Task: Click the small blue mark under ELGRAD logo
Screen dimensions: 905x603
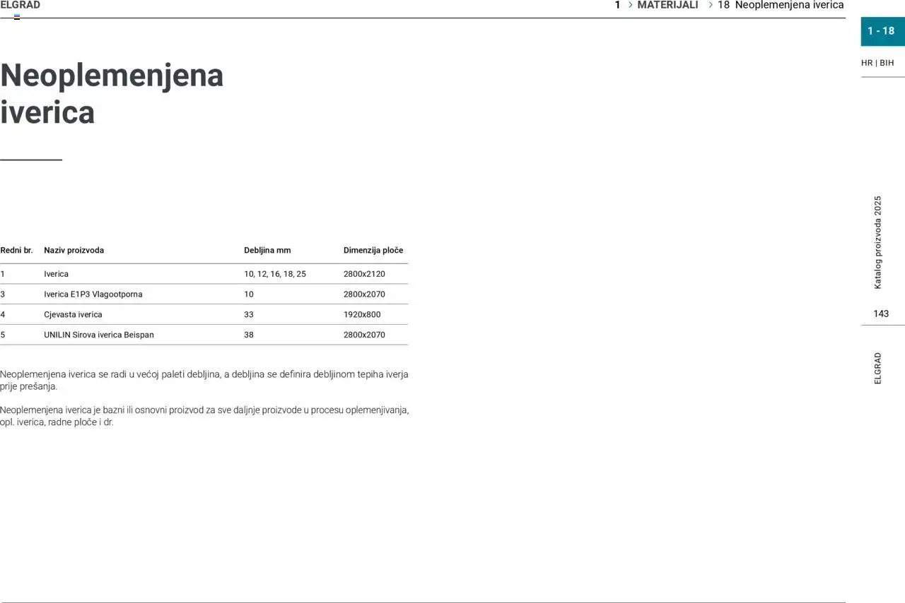Action: pos(17,17)
